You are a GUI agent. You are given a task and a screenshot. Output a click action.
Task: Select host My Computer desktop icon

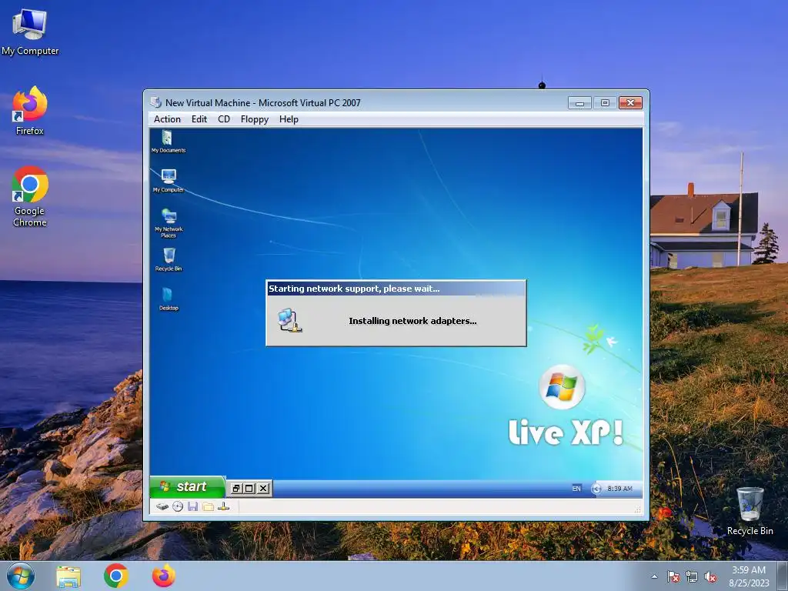coord(30,32)
